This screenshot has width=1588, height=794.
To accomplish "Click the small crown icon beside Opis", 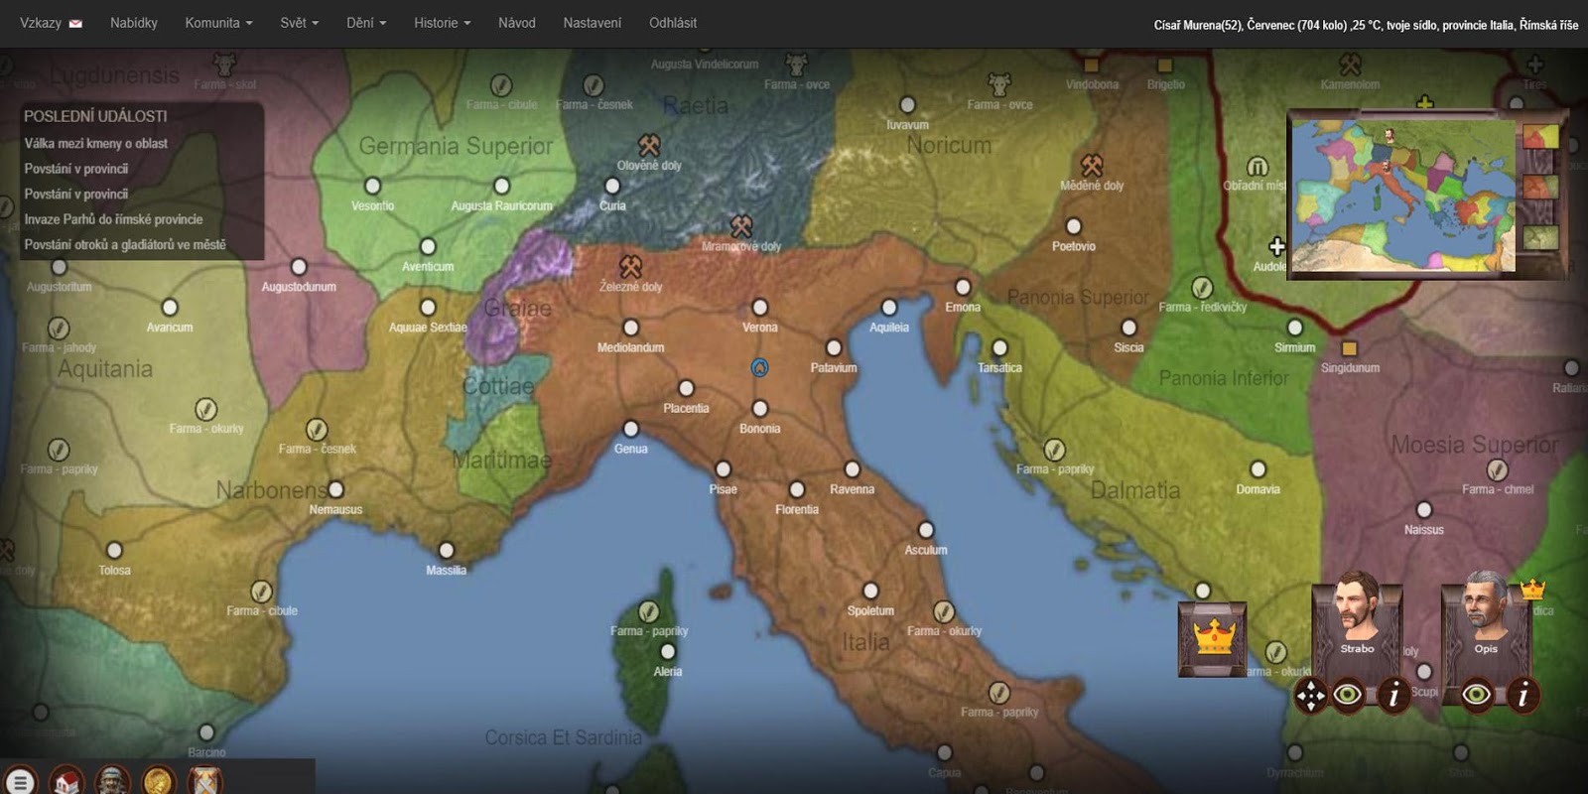I will point(1533,590).
